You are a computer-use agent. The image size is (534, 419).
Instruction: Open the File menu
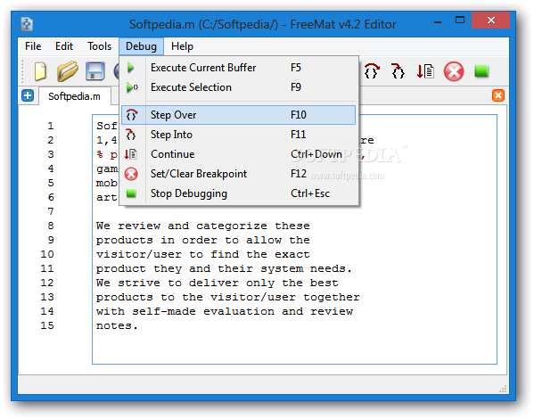[x=33, y=46]
